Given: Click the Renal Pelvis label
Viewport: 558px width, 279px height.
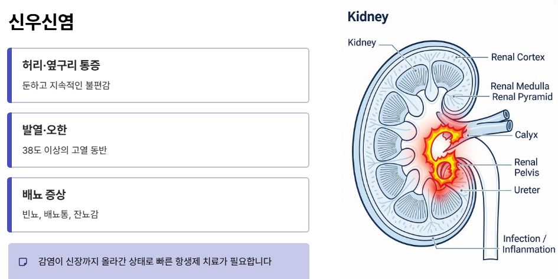Looking at the screenshot, I should (x=526, y=167).
